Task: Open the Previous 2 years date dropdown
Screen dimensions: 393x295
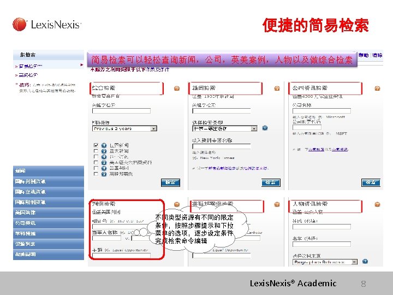Action: tap(124, 129)
